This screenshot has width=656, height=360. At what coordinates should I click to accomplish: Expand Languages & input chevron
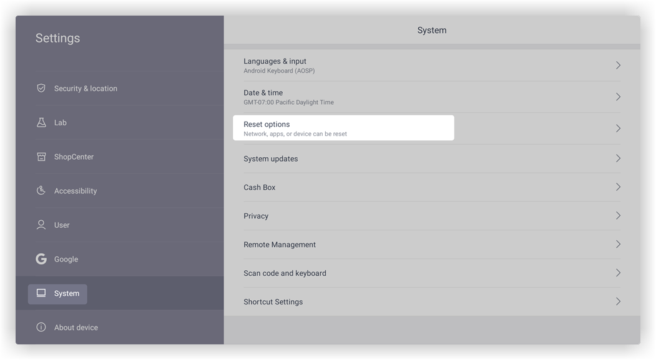[618, 66]
